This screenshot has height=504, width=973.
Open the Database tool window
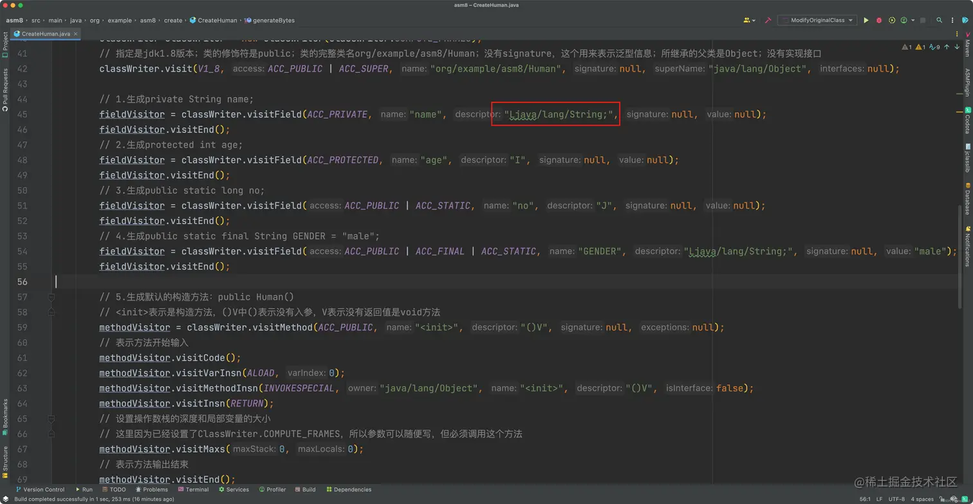967,199
